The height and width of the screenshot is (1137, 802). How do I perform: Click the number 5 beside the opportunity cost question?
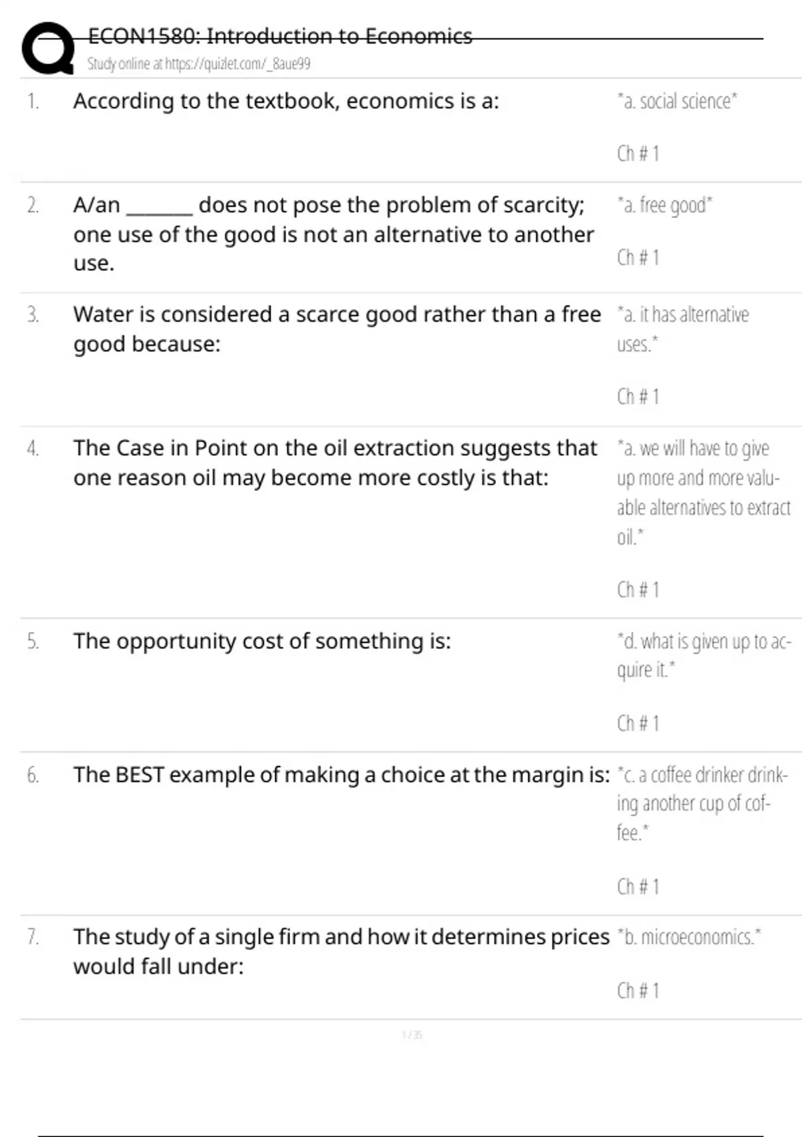33,641
